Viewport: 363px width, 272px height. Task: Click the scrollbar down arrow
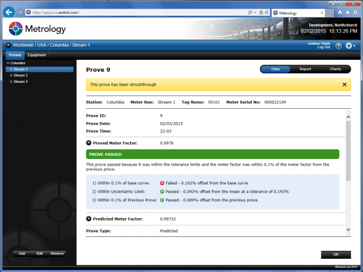348,230
